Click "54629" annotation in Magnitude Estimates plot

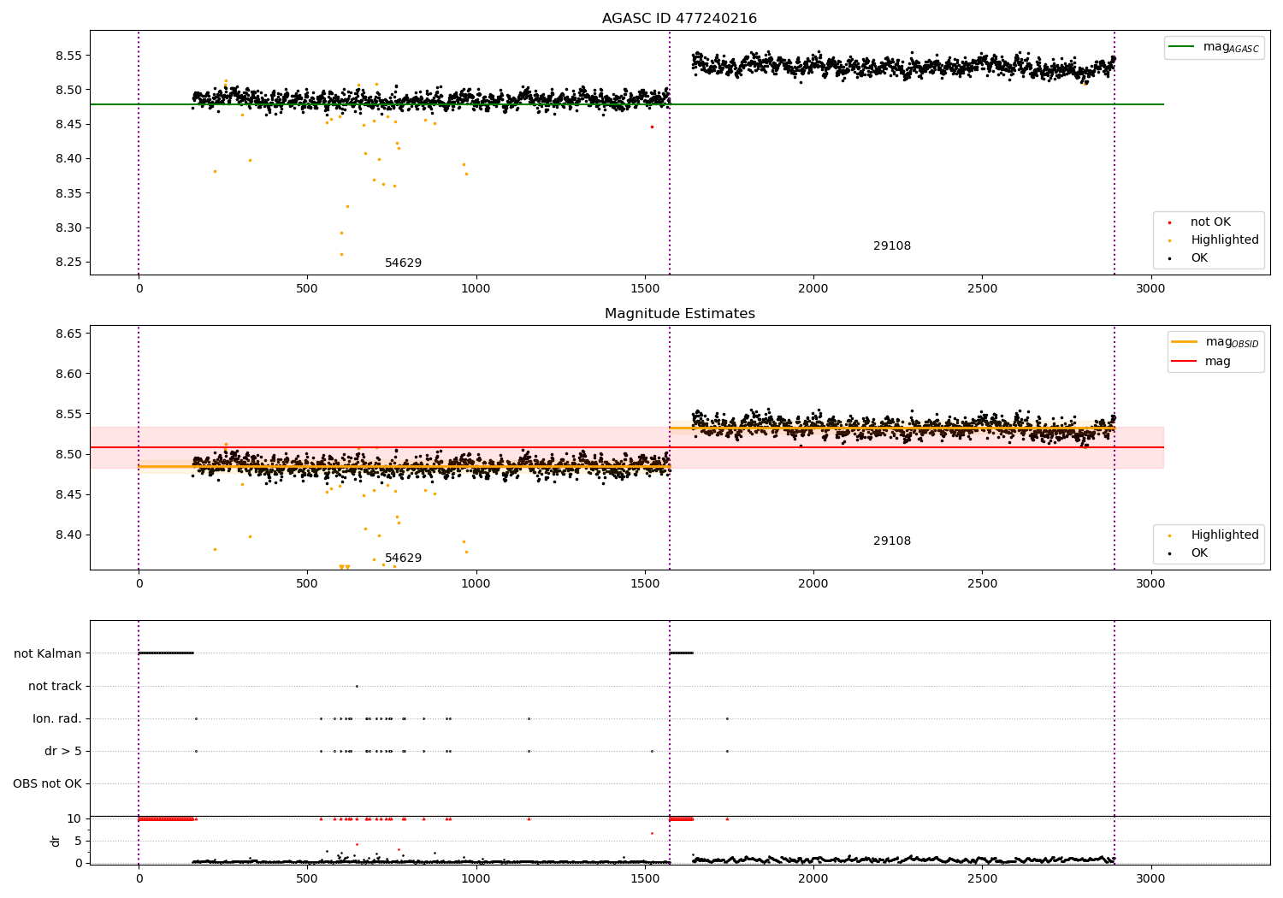coord(403,558)
